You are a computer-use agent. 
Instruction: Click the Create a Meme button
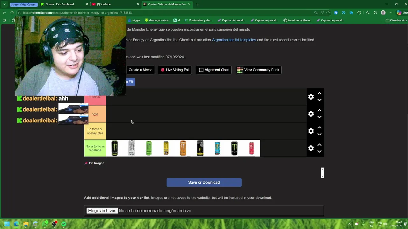click(141, 70)
